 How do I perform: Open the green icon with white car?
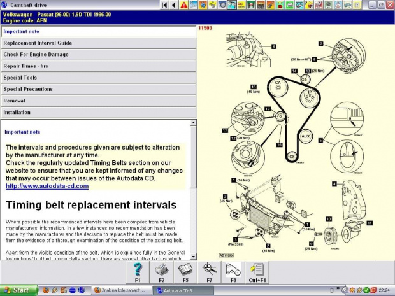[289, 5]
